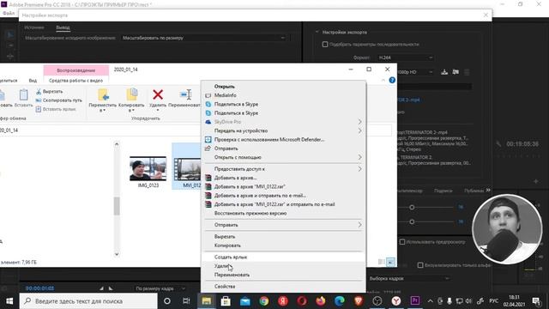Open the Explorer help question mark icon
The width and height of the screenshot is (549, 309).
click(x=392, y=80)
